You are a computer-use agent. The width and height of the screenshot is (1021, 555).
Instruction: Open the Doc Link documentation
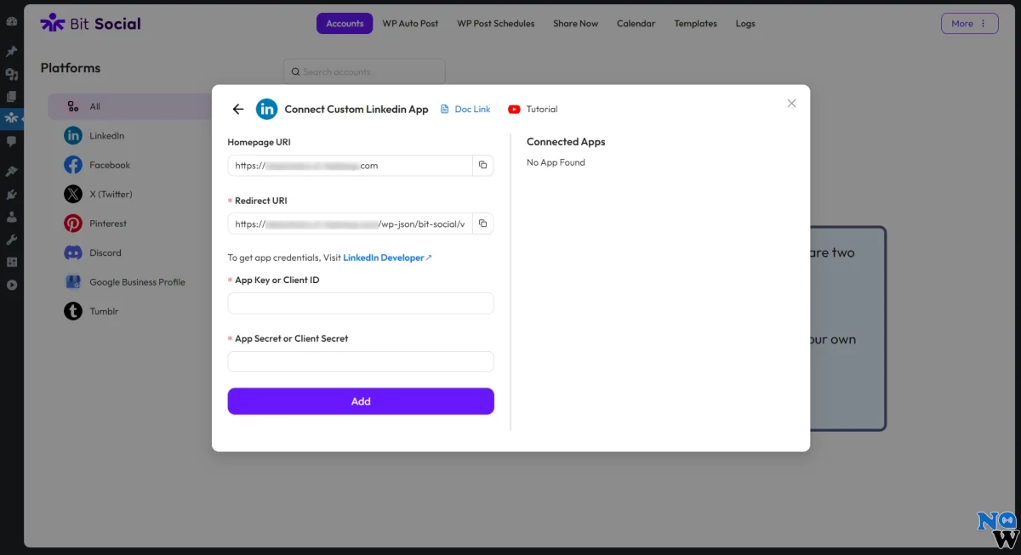pyautogui.click(x=465, y=109)
